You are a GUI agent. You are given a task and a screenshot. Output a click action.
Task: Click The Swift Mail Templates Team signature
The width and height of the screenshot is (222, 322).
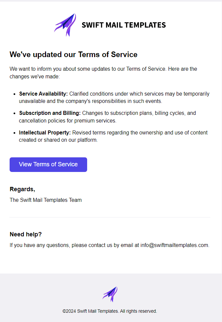click(x=45, y=200)
